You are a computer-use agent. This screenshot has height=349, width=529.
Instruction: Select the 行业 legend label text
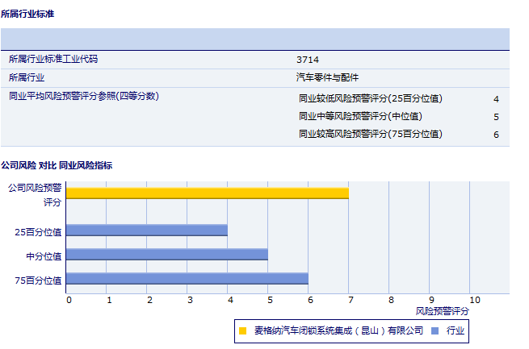coord(455,330)
